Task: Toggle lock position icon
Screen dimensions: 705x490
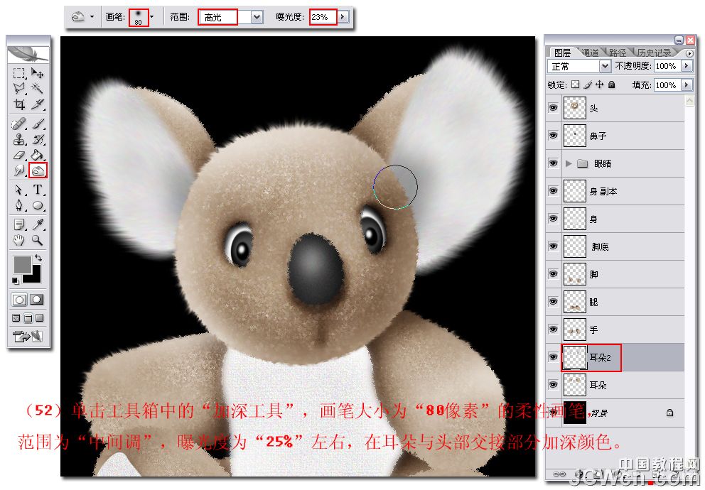Action: click(599, 85)
